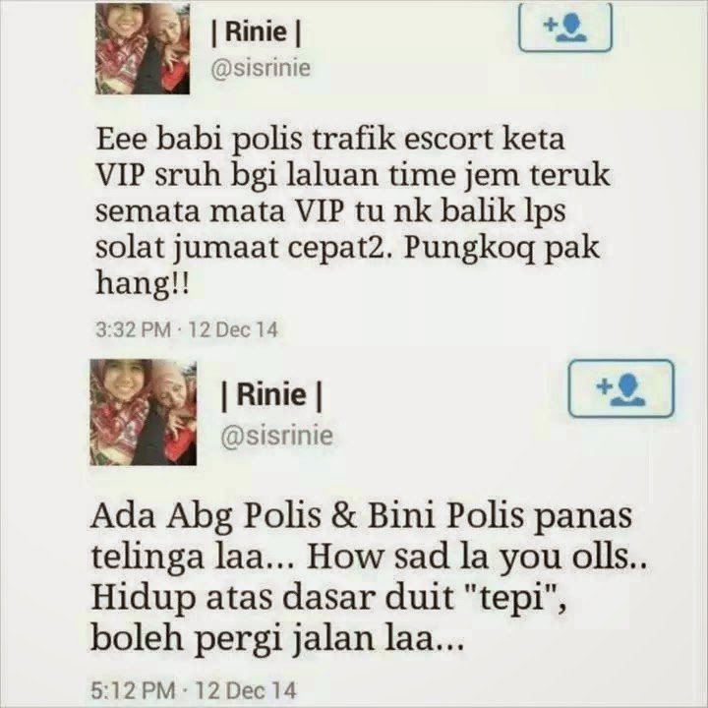Open the tweet starting "Eee babi polis trafik"
708x708 pixels.
click(x=352, y=211)
